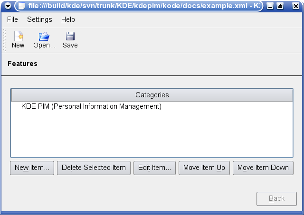Close the window with X button

[x=295, y=6]
